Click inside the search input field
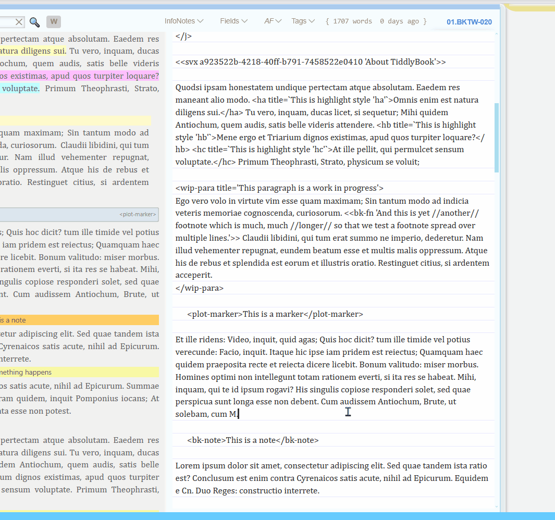 [6, 22]
